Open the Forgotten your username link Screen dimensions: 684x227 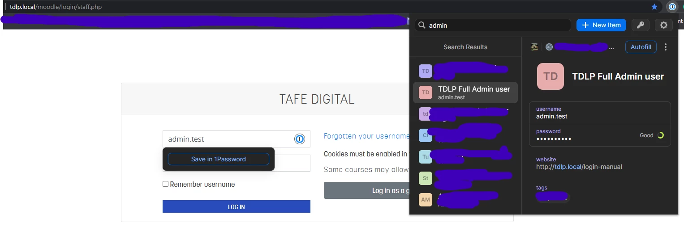[x=366, y=136]
